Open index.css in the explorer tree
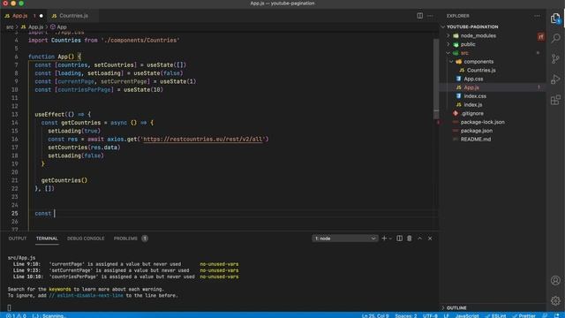Screen dimensions: 565x318 [475, 96]
